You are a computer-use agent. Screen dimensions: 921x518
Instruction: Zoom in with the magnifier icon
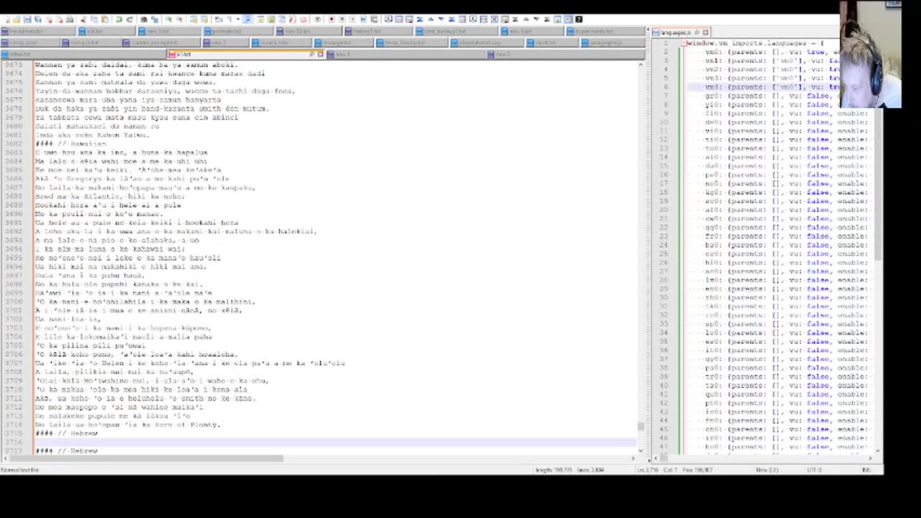click(x=168, y=19)
